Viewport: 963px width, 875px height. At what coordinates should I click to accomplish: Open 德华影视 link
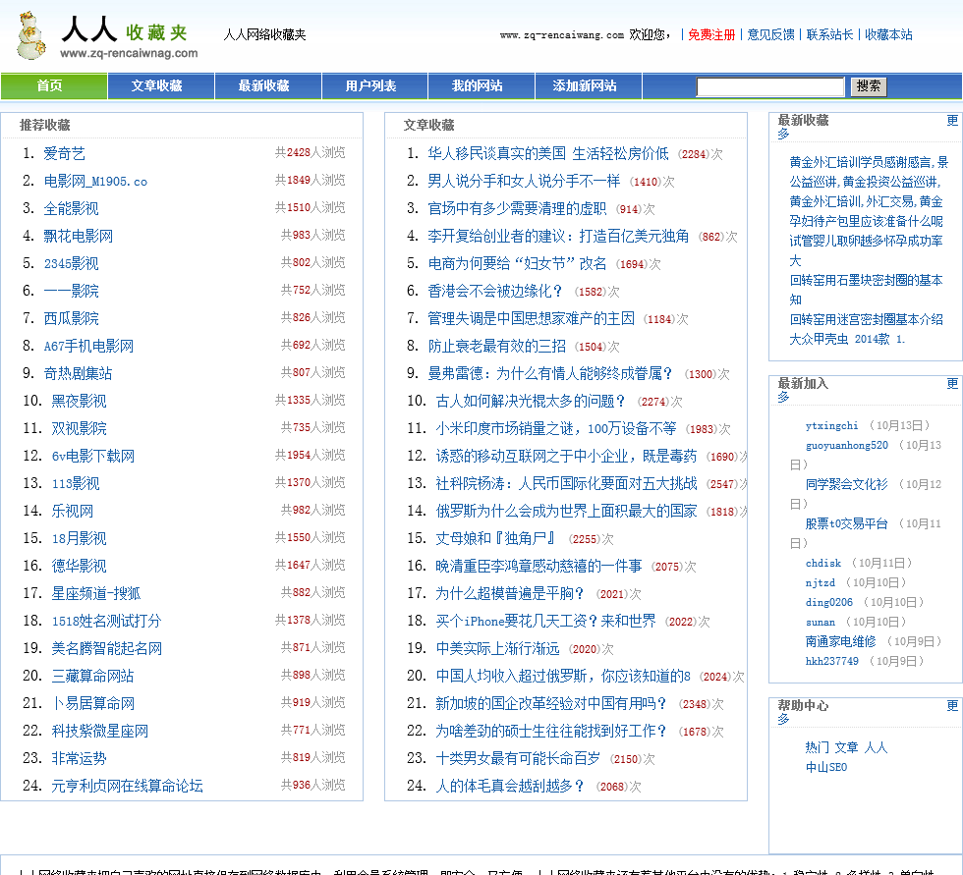[x=79, y=566]
